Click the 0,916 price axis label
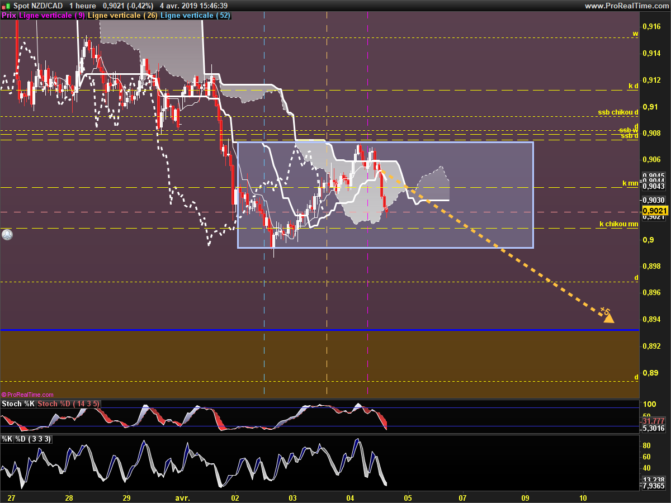Viewport: 671px width, 503px height. point(651,26)
